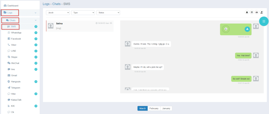Open WhatsApp chat logs in the sidebar

(16, 33)
